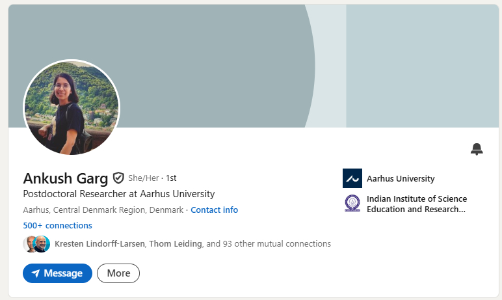Viewport: 502px width, 300px height.
Task: Open the Aarhus University text link
Action: [x=401, y=178]
